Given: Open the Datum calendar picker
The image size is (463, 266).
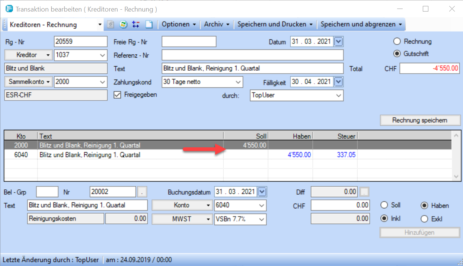Looking at the screenshot, I should (338, 42).
